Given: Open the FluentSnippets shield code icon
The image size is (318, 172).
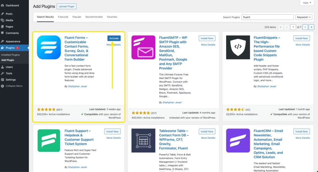Looking at the screenshot, I should (238, 47).
